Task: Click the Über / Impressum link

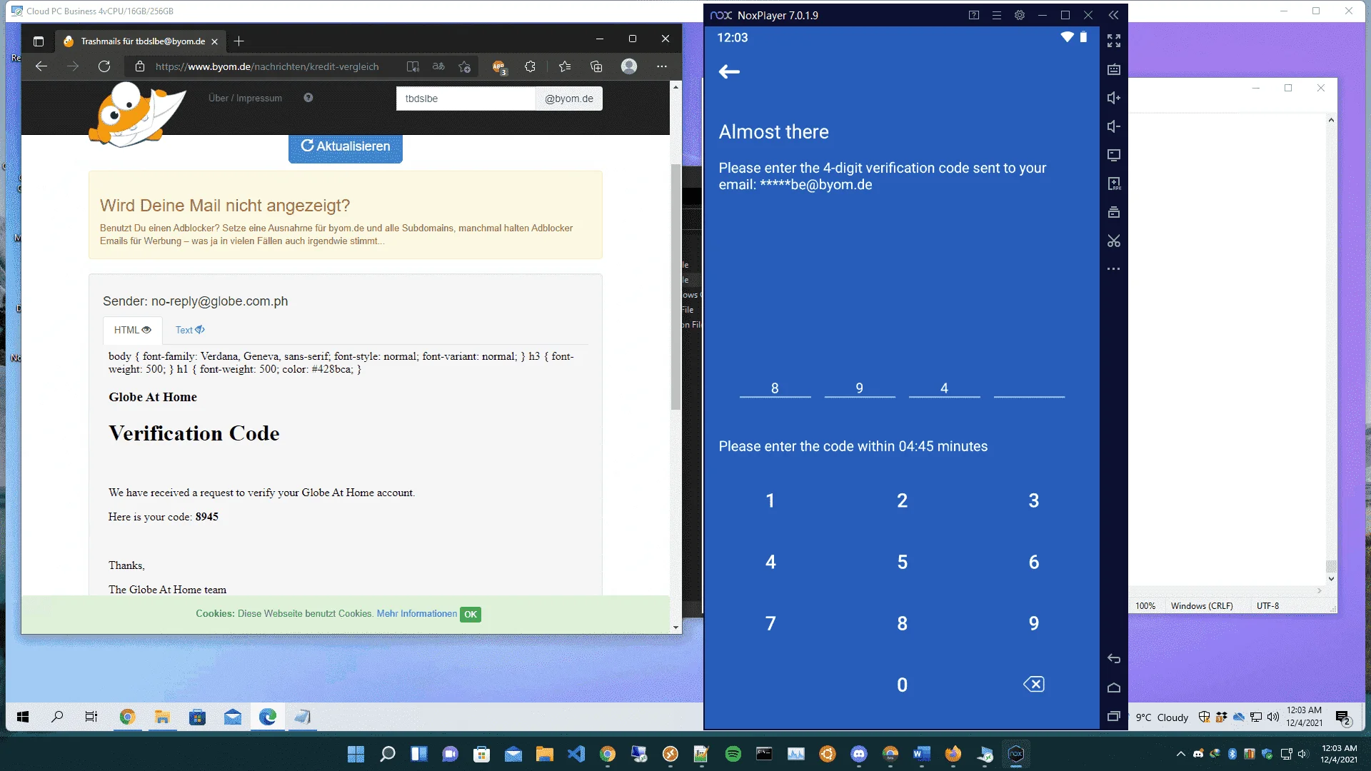Action: point(245,99)
